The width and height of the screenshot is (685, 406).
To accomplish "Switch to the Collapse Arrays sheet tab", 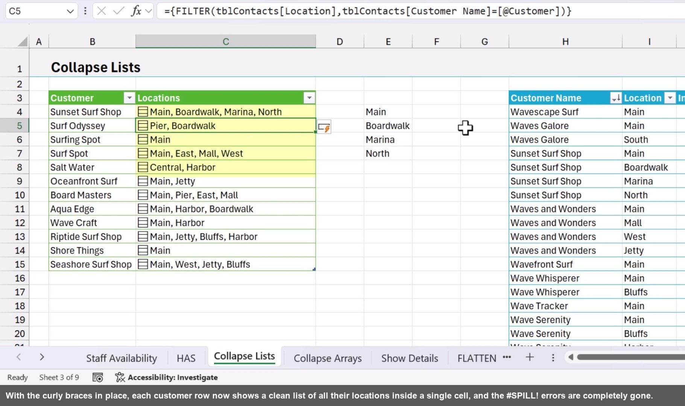I will (328, 358).
